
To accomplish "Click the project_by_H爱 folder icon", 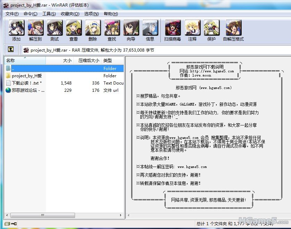I will pyautogui.click(x=8, y=76).
